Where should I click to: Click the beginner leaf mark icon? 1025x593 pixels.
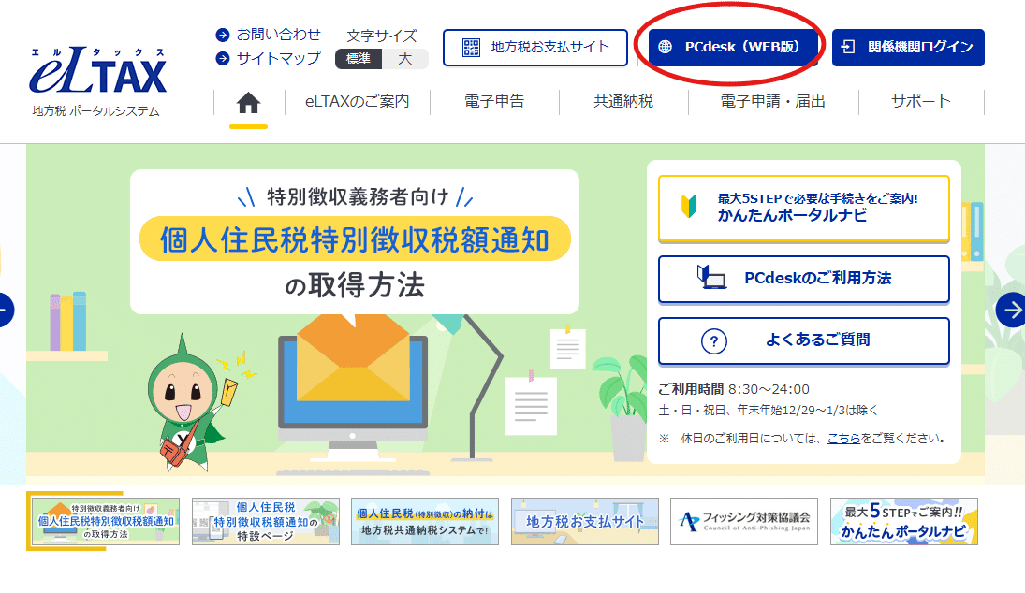(689, 207)
